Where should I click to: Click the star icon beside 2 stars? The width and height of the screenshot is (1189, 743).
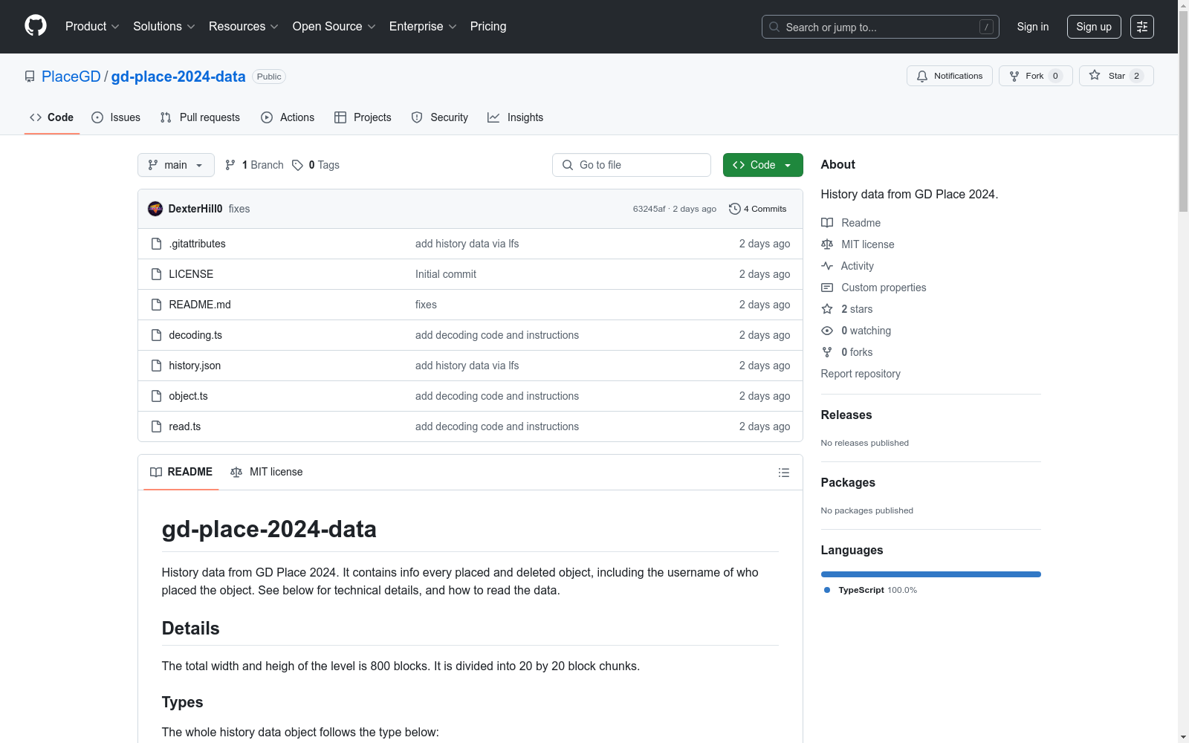click(827, 309)
